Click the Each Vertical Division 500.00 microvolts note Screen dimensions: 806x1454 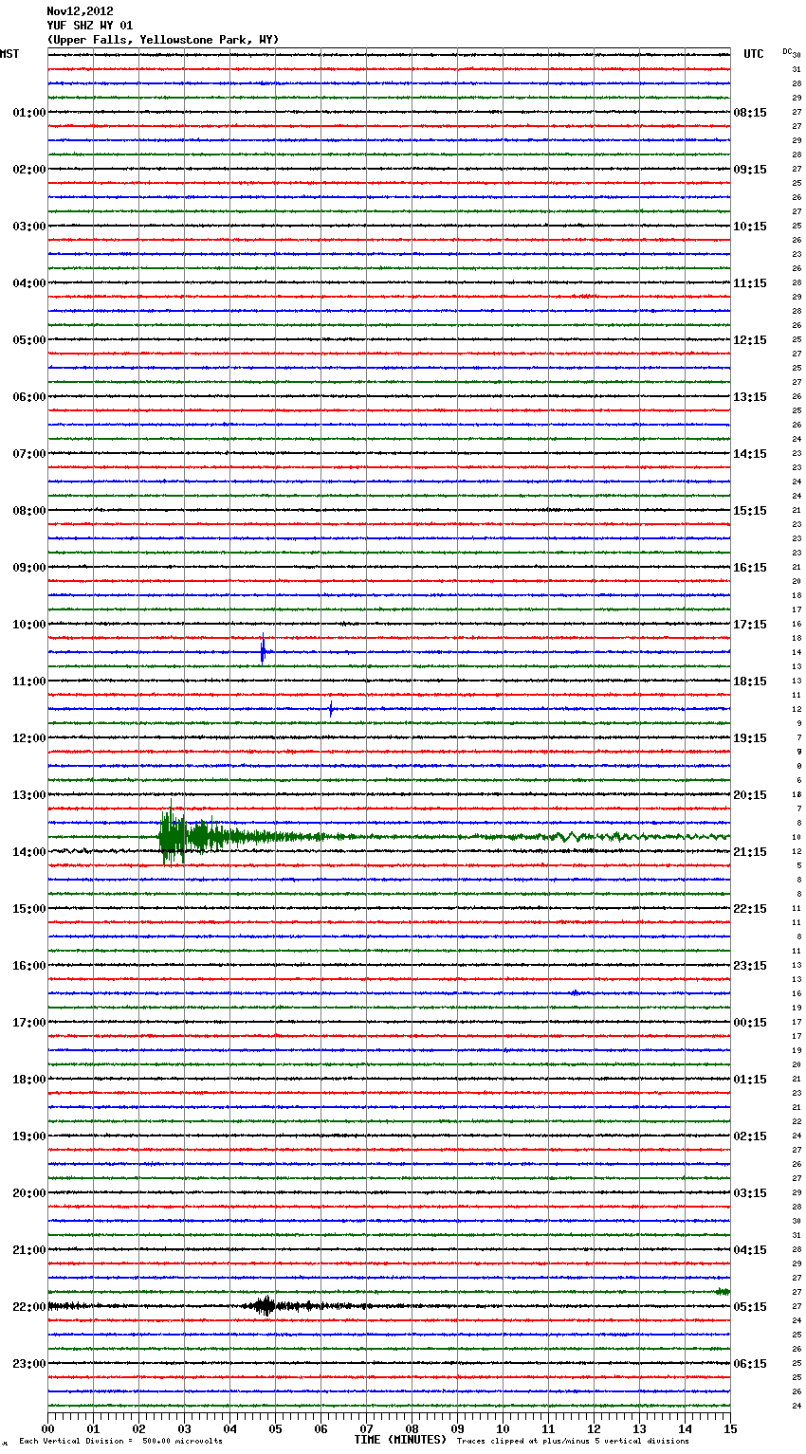(120, 1441)
